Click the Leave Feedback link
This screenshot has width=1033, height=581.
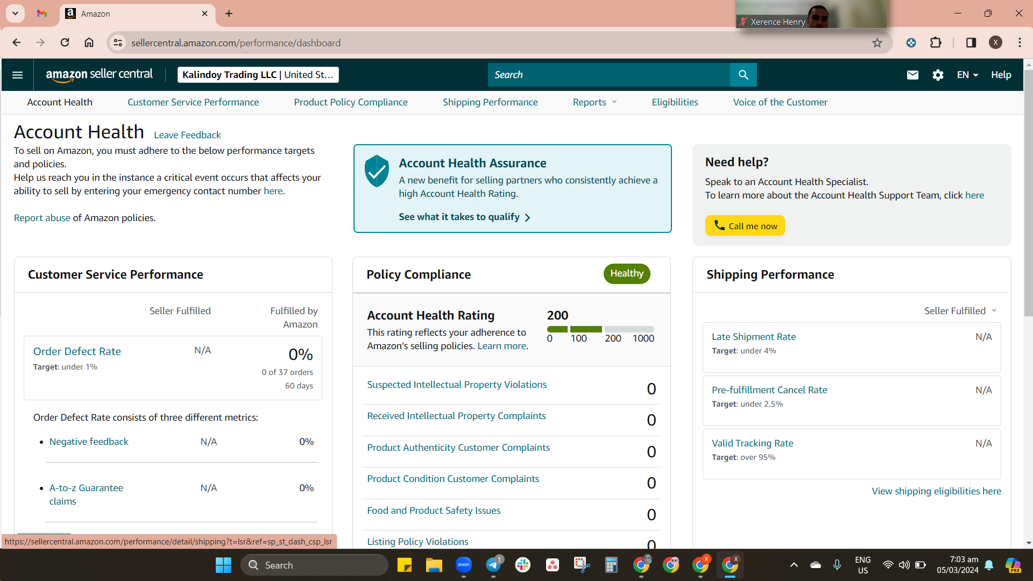187,135
